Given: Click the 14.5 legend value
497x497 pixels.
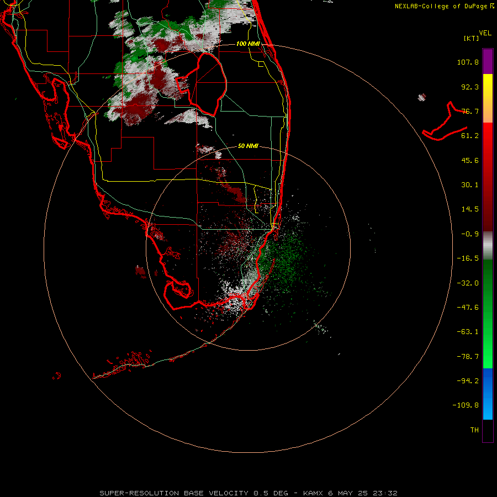Looking at the screenshot, I should coord(470,209).
